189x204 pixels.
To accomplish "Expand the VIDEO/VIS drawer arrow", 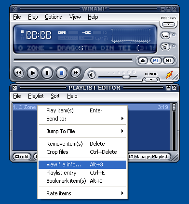I will pos(168,25).
